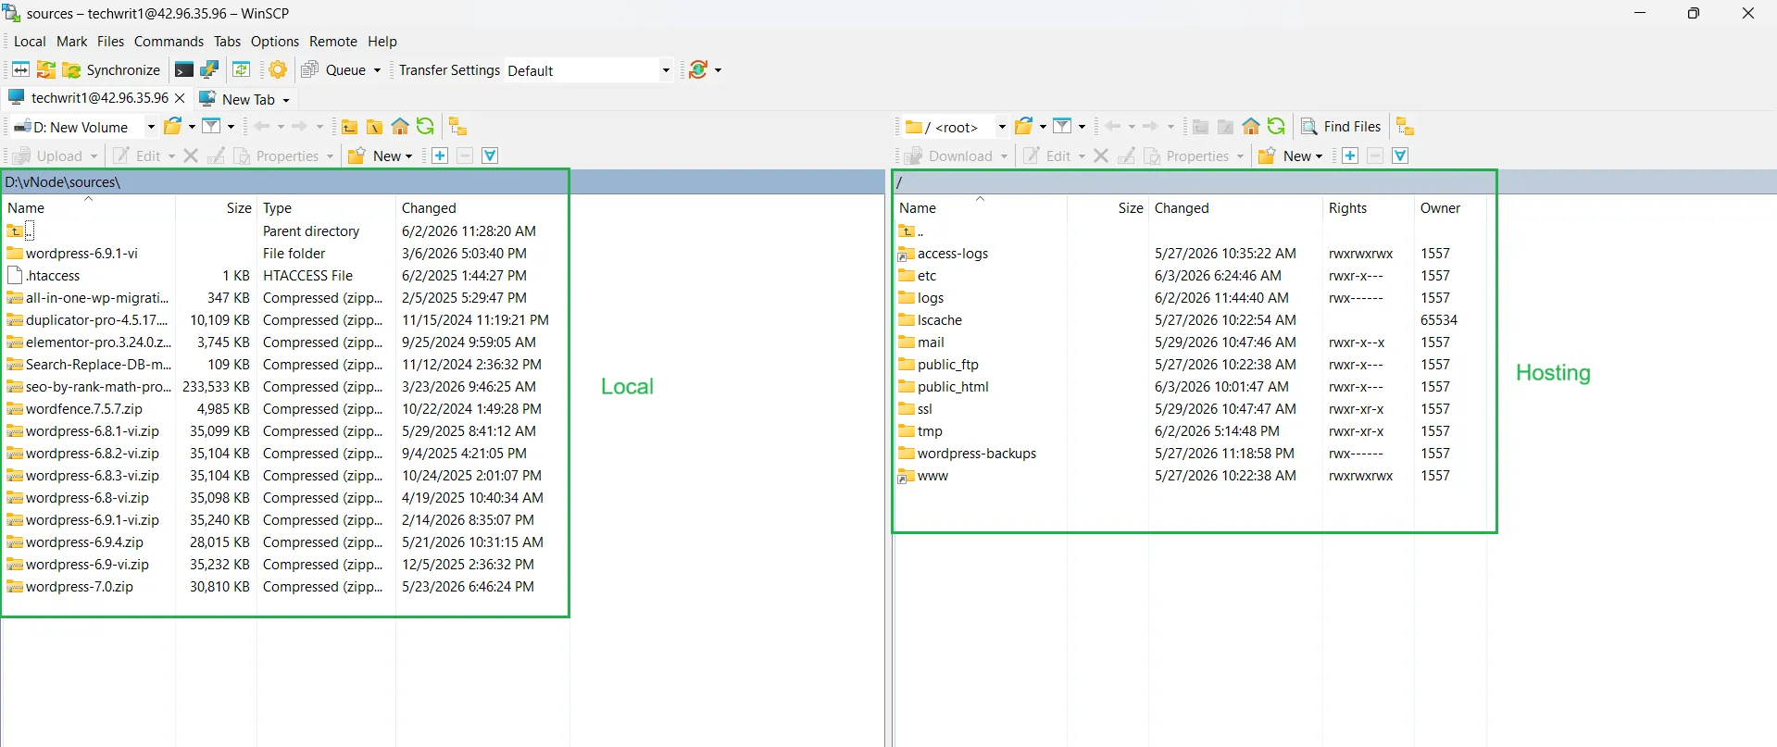Screen dimensions: 1777x747
Task: Close the techwrit1@42.96.35.96 session tab
Action: pyautogui.click(x=180, y=98)
